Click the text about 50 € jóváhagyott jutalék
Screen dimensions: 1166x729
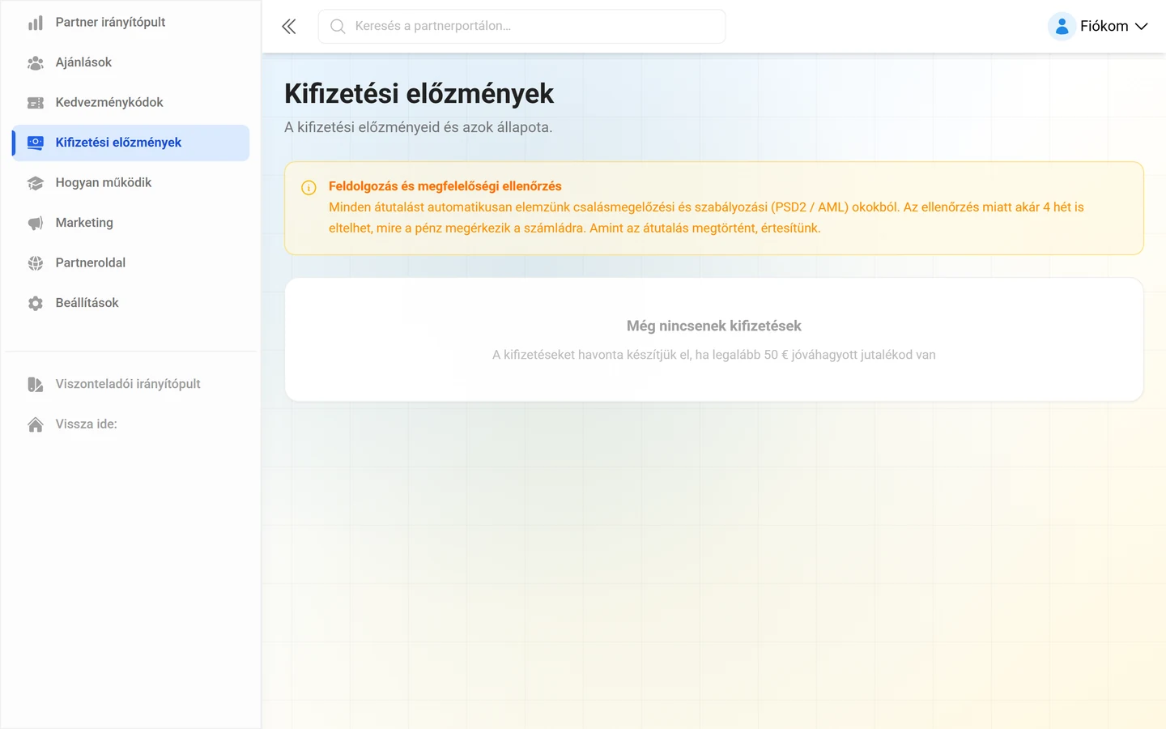click(x=714, y=355)
